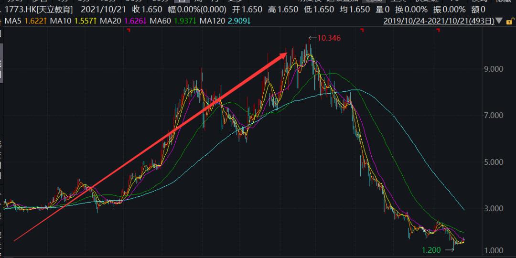Click the 1.000 price axis label
Image resolution: width=516 pixels, height=258 pixels.
coord(494,250)
